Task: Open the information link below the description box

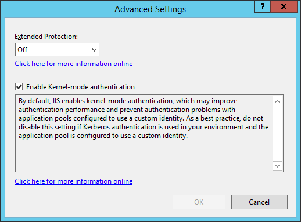Action: 74,181
